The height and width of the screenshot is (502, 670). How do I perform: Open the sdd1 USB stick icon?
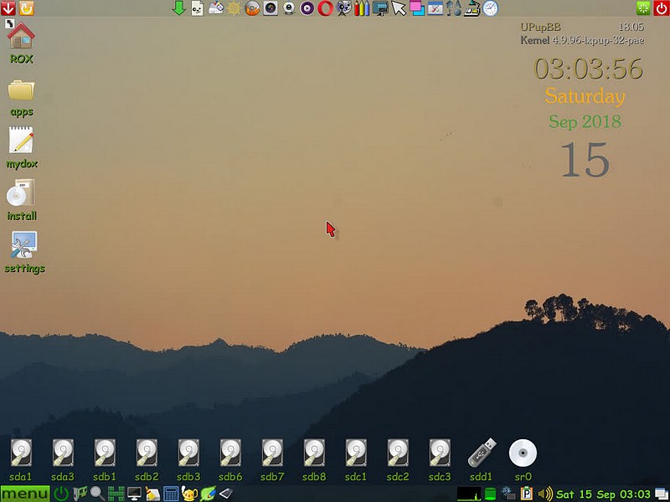pyautogui.click(x=482, y=453)
